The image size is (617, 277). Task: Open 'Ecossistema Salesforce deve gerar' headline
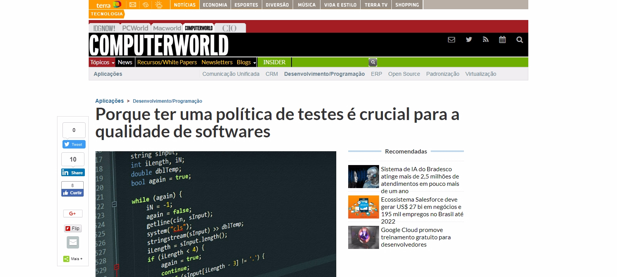point(422,210)
